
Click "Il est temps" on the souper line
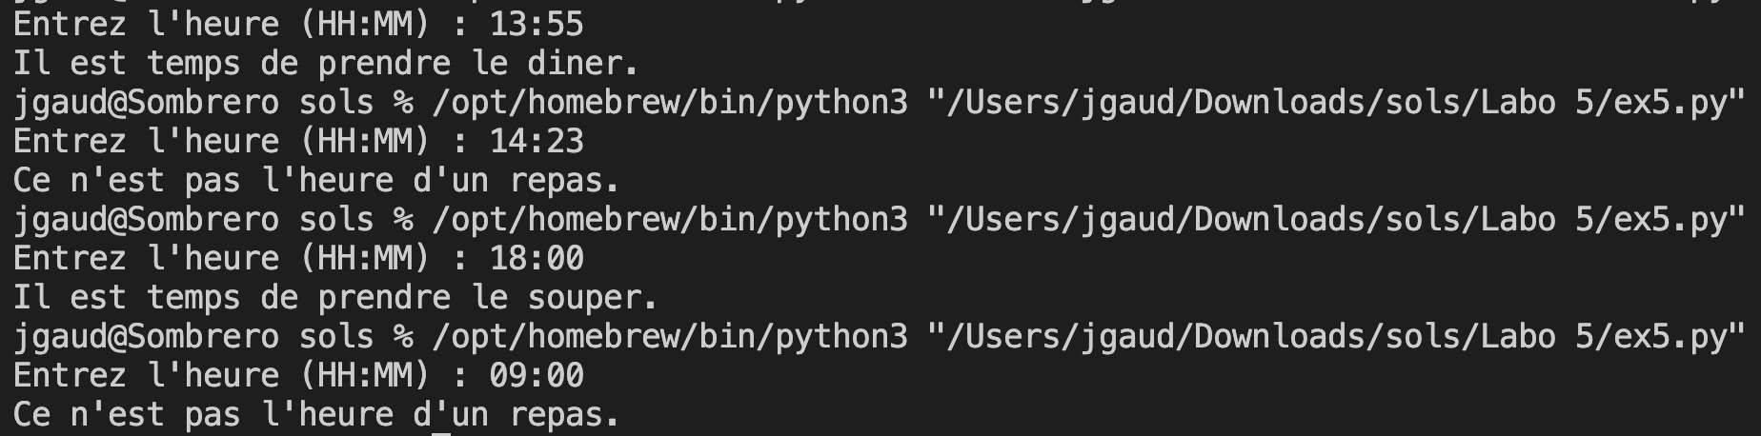point(127,297)
